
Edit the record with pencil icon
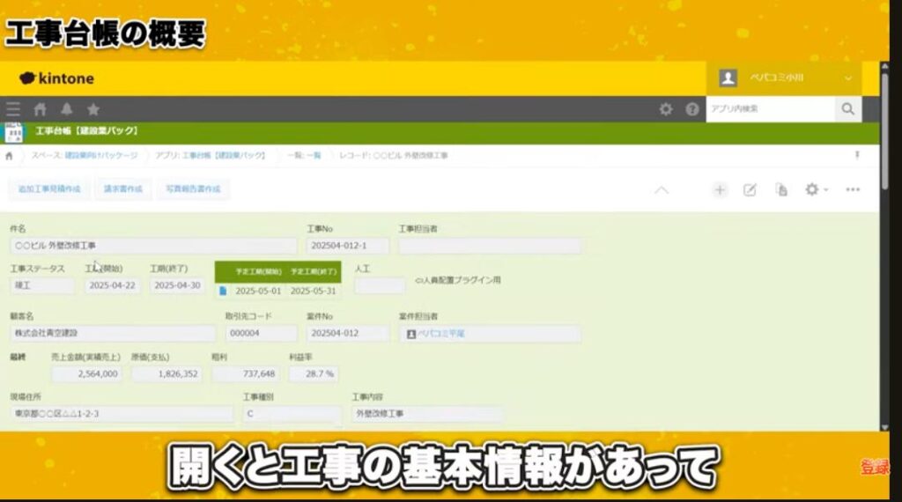pos(750,189)
